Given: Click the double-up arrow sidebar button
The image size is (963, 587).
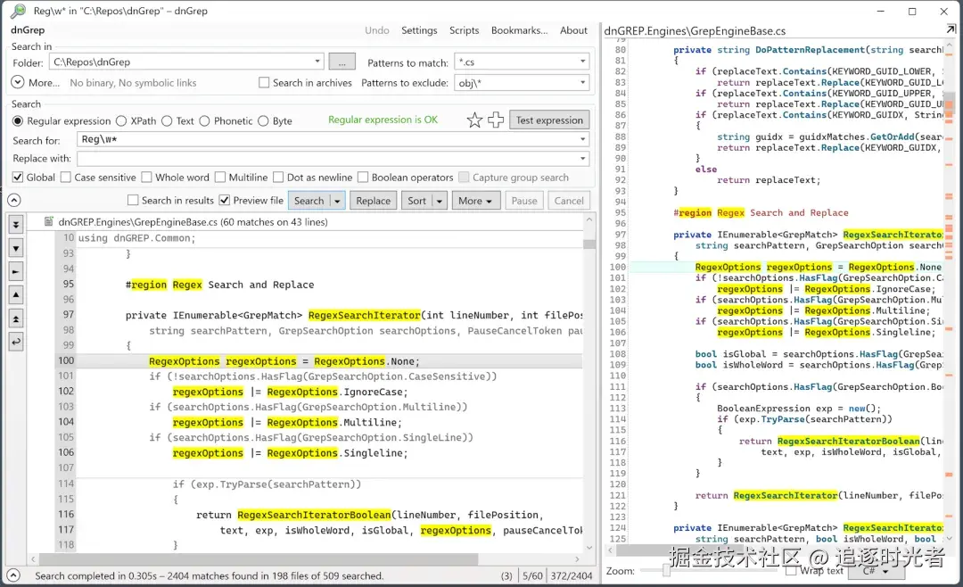Looking at the screenshot, I should tap(16, 318).
